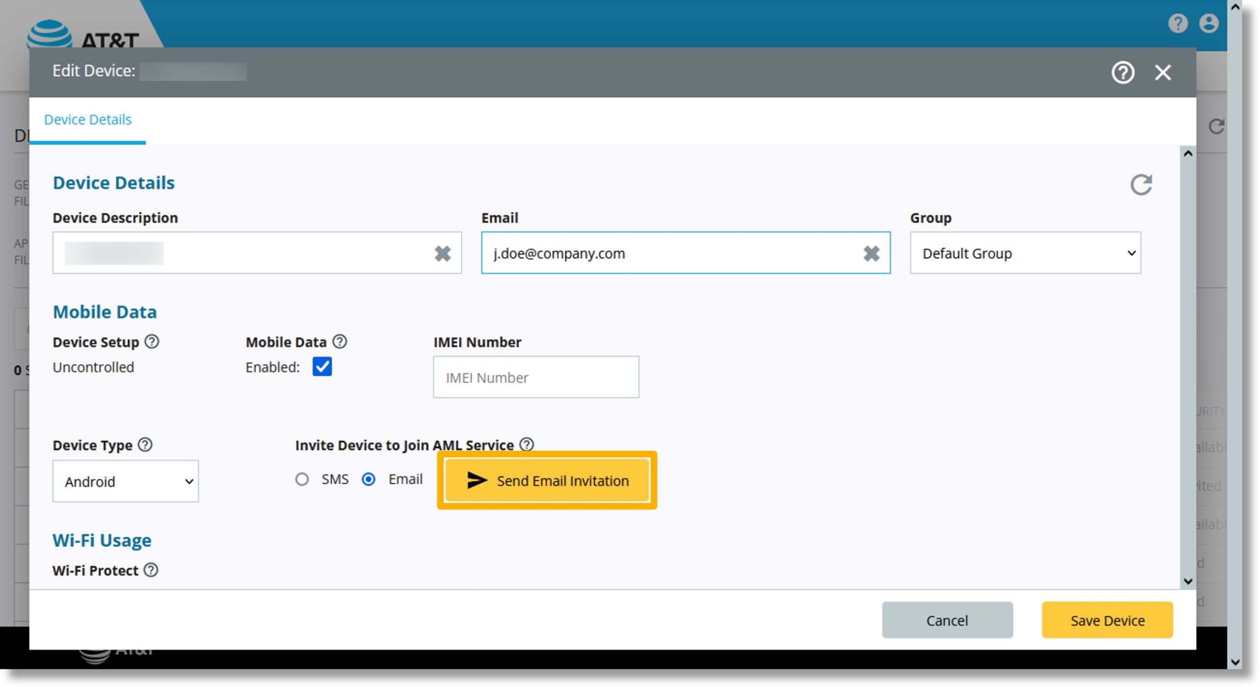
Task: Show help for Mobile Data
Action: 340,342
